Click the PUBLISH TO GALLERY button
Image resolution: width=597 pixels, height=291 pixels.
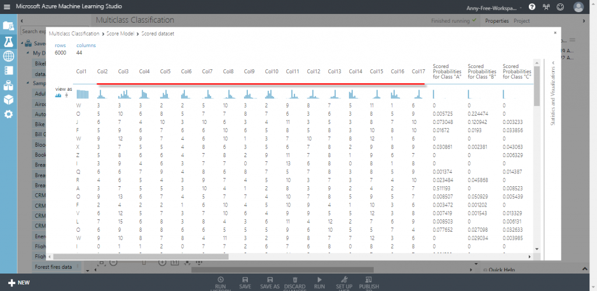coord(368,283)
